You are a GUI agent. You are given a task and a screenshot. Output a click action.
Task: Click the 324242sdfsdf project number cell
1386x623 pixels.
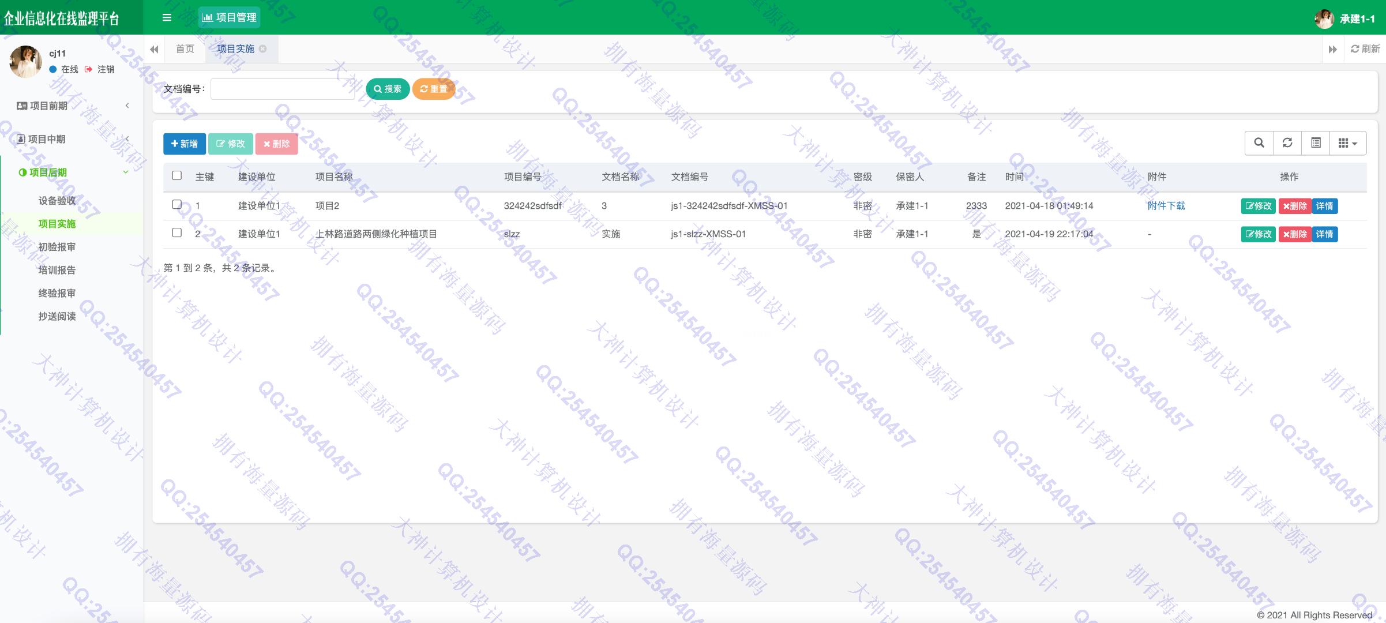point(533,206)
